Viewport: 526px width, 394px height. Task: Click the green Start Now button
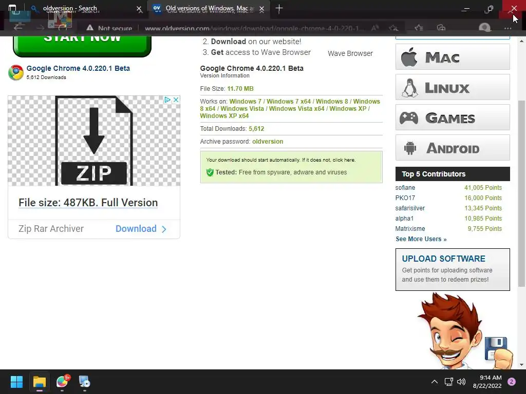pos(82,45)
